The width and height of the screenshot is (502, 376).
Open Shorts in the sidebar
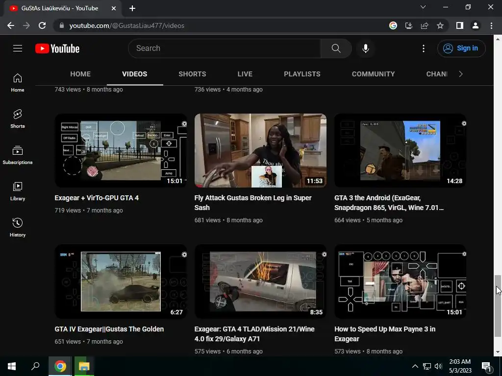tap(18, 119)
